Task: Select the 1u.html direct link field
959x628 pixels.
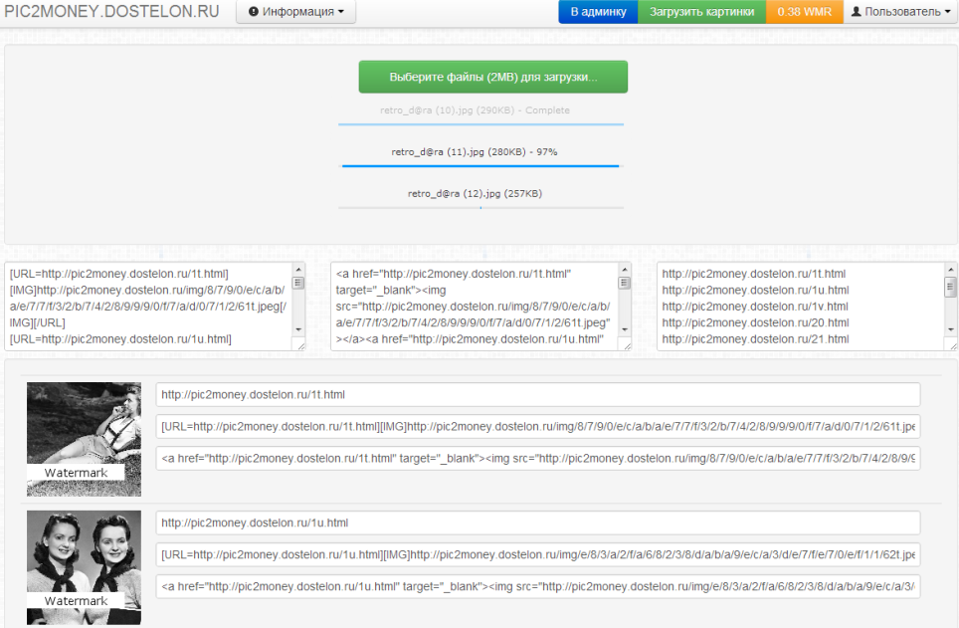Action: point(537,523)
